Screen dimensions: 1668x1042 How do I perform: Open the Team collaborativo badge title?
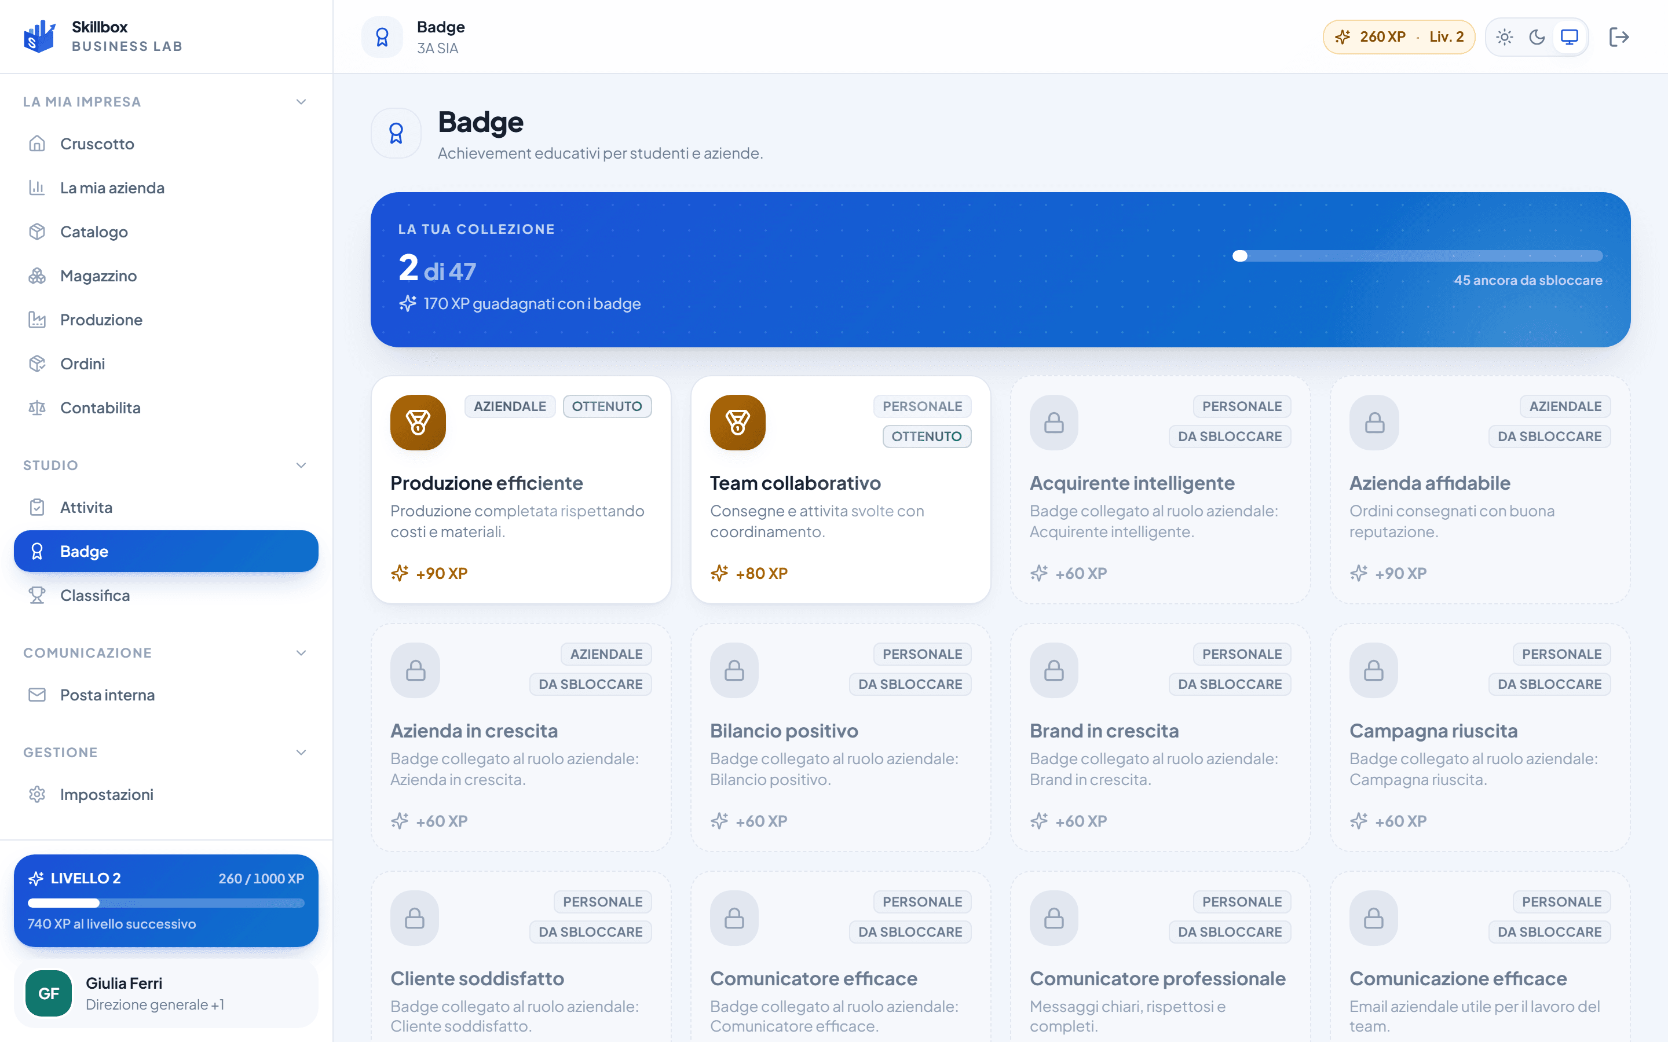tap(795, 483)
